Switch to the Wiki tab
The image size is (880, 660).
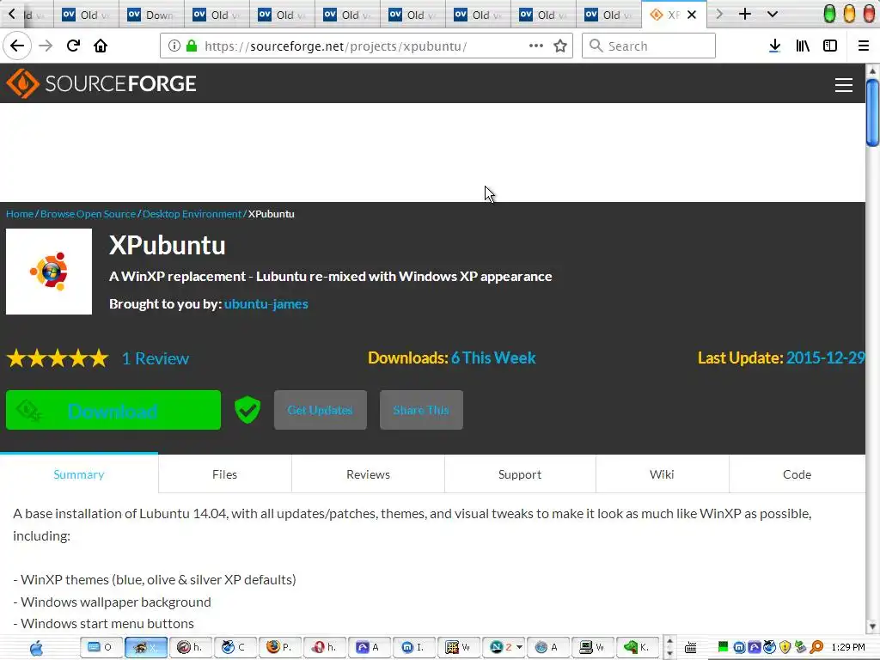662,474
